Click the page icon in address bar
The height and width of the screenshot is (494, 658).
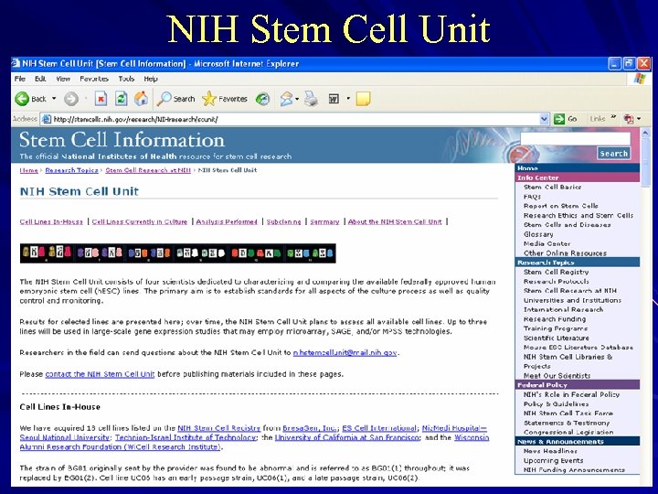pyautogui.click(x=47, y=119)
